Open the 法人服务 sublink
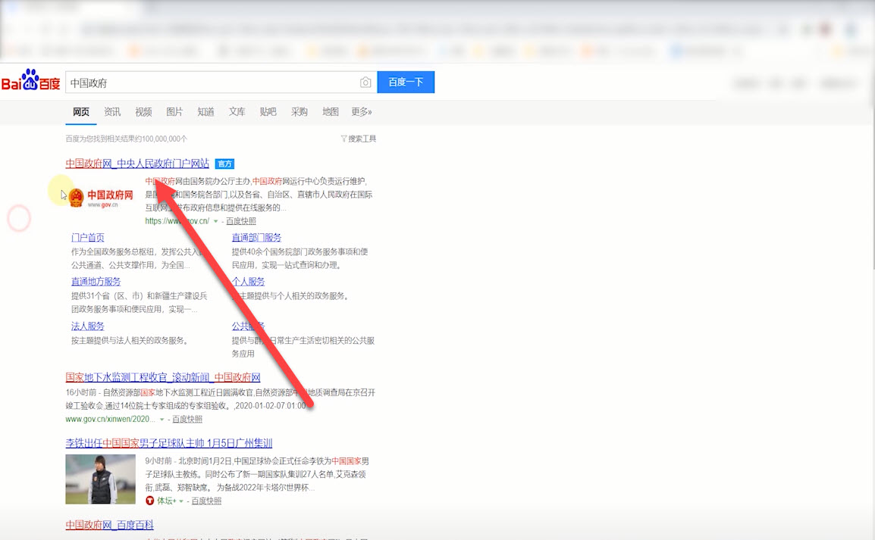 88,326
